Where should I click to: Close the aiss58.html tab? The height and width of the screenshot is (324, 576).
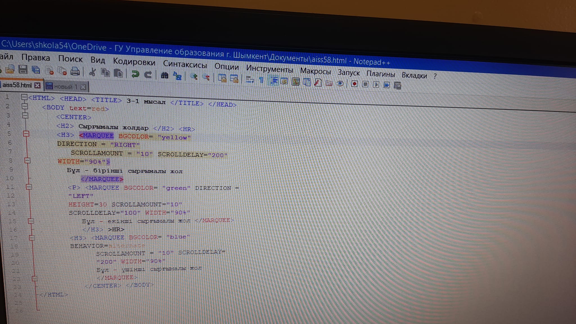pyautogui.click(x=37, y=85)
